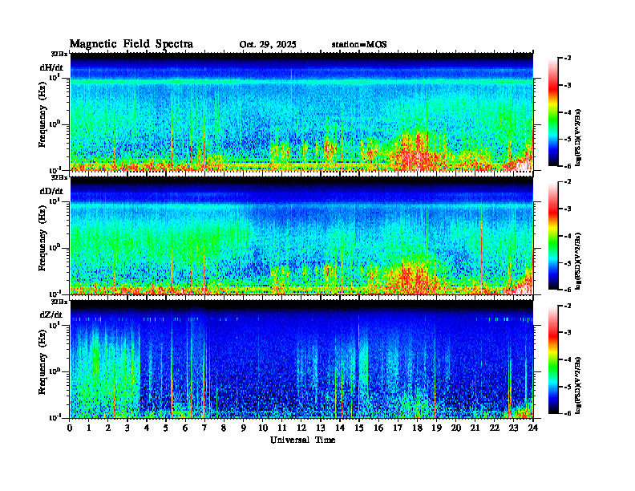Viewport: 635px width, 491px height.
Task: Click the dH/dt colorbar log PSD label
Action: 579,138
